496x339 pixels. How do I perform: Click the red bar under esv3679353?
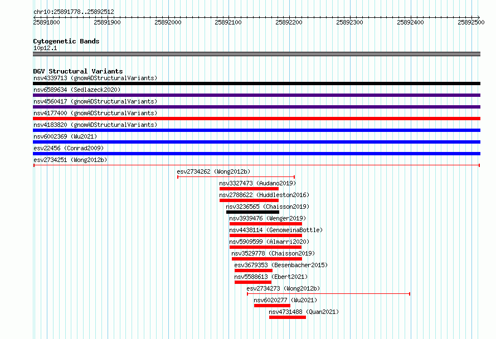pos(254,271)
